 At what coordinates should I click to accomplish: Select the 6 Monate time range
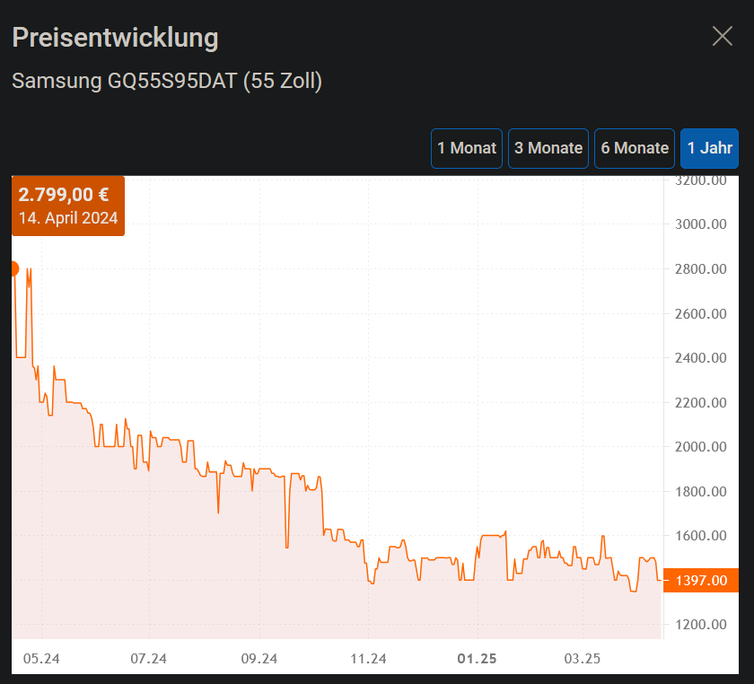click(635, 148)
